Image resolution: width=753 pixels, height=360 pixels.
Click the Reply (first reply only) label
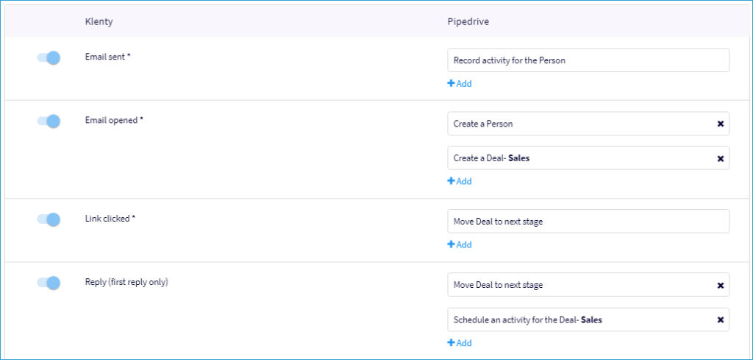[x=126, y=282]
